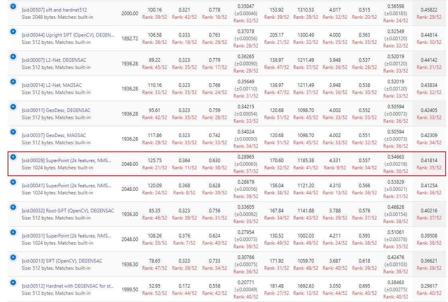Open the sift and hardnet512 submission link

[54, 10]
